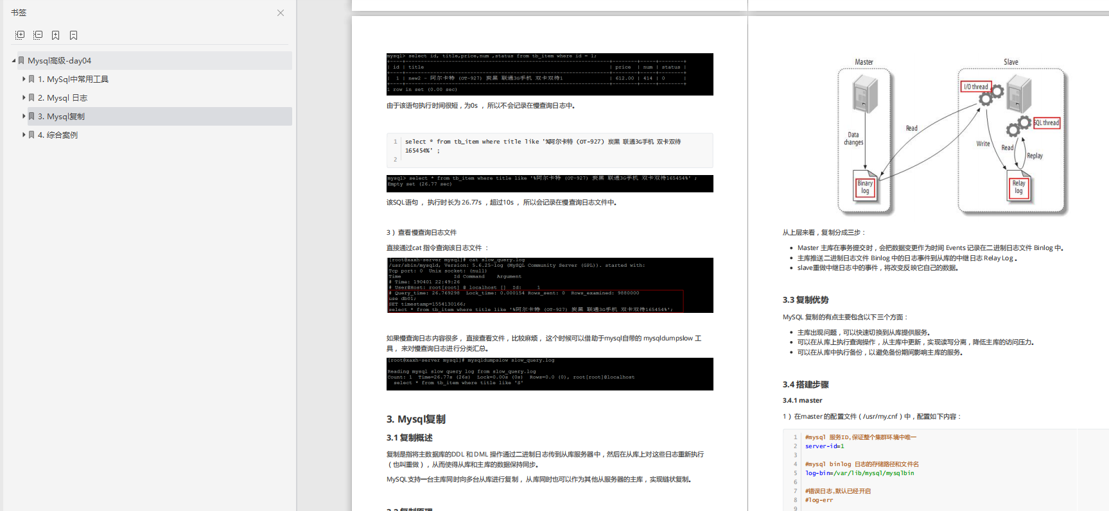Collapse the Mysql高级-day04 root bookmark
Image resolution: width=1109 pixels, height=511 pixels.
[x=13, y=61]
